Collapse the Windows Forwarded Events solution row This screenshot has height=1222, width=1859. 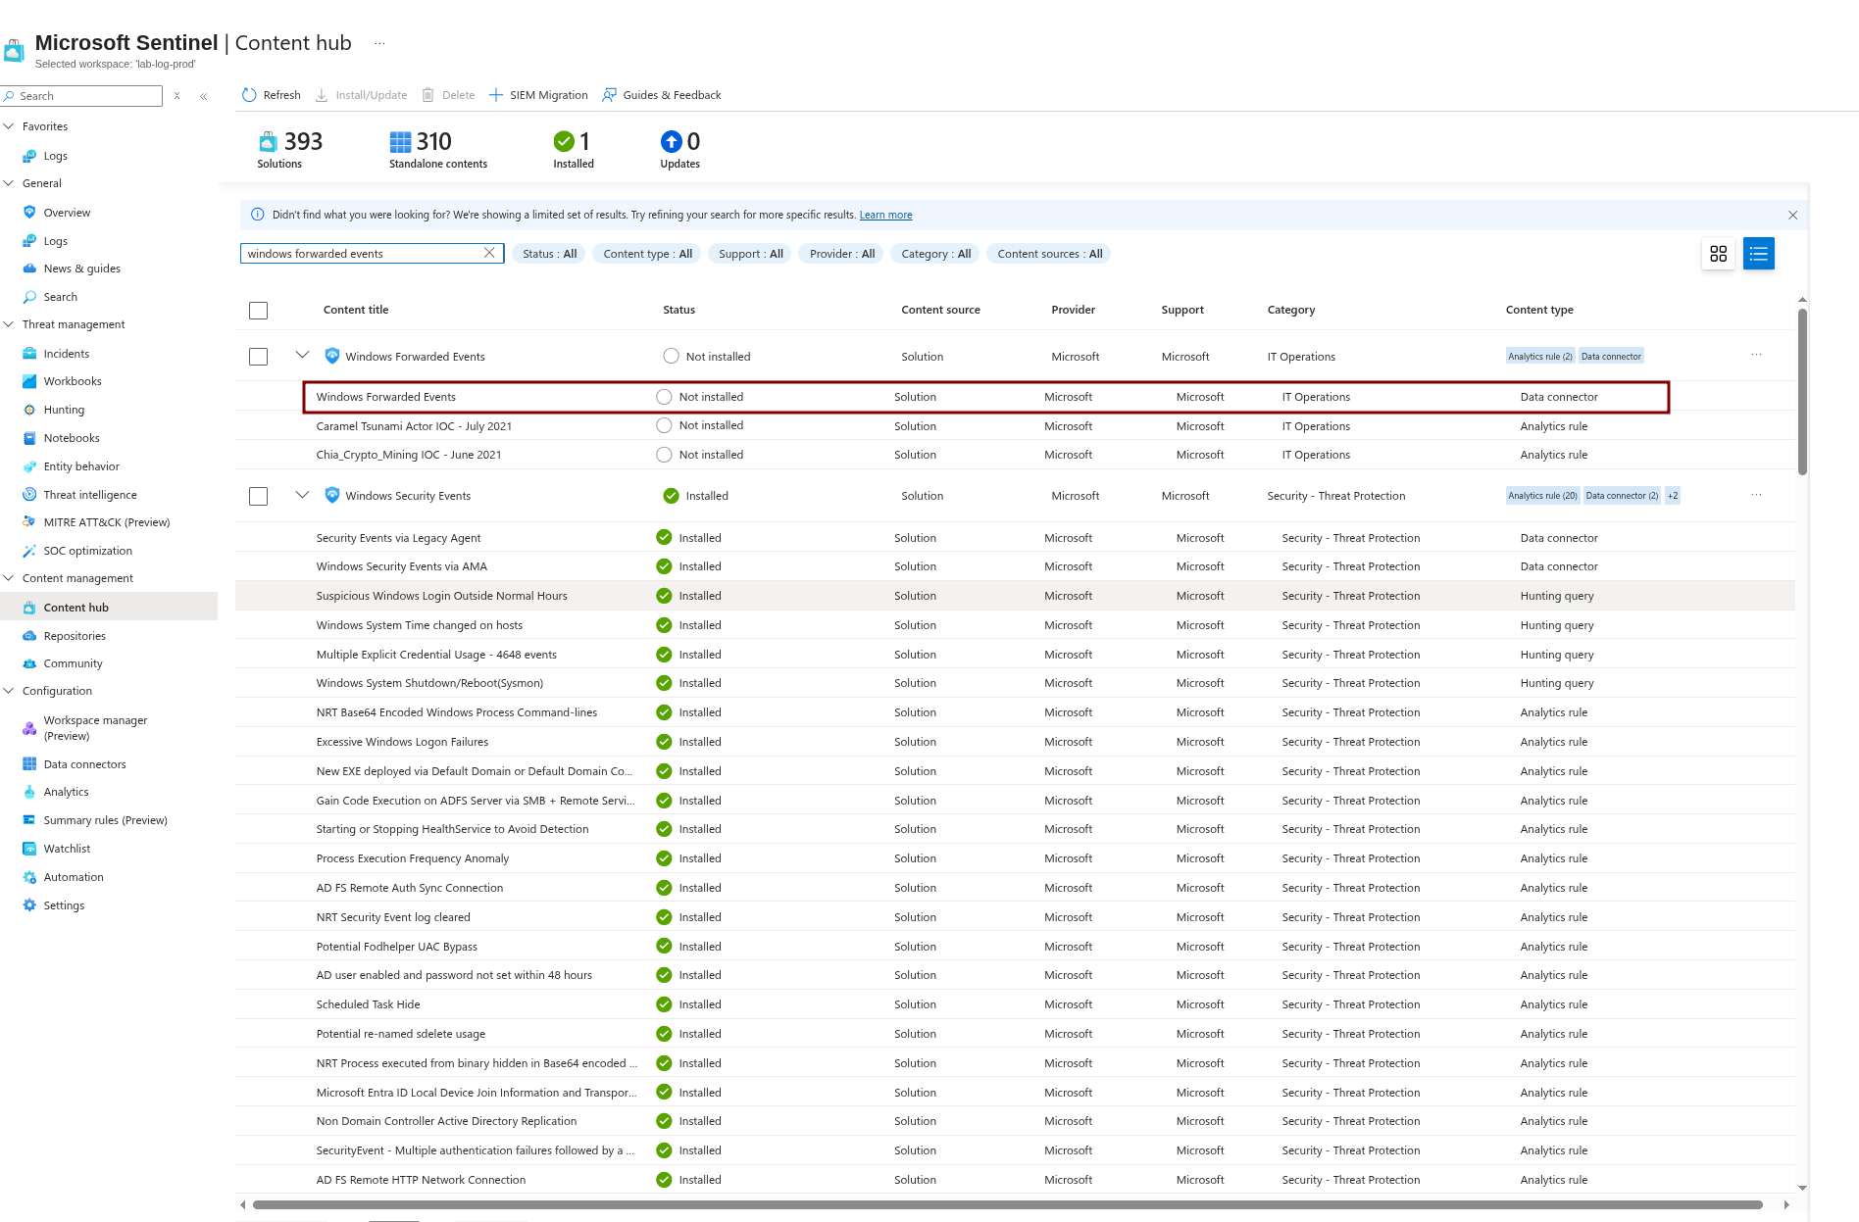(302, 356)
